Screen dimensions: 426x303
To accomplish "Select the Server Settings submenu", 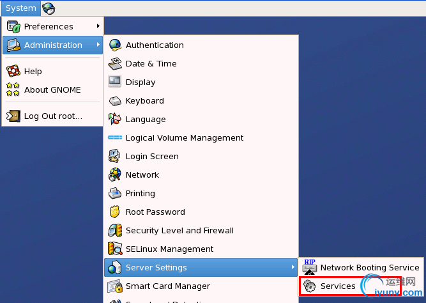I will pyautogui.click(x=201, y=268).
